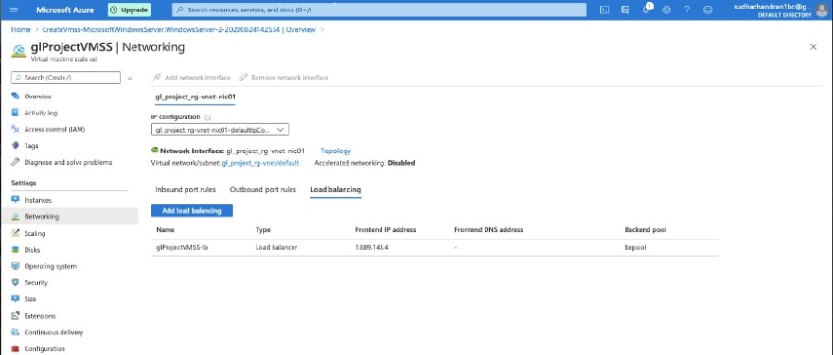
Task: Click the IP configuration info icon
Action: point(207,117)
